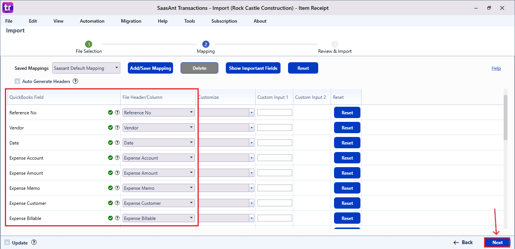
Task: Click the Add/Save Mapping button
Action: tap(150, 68)
